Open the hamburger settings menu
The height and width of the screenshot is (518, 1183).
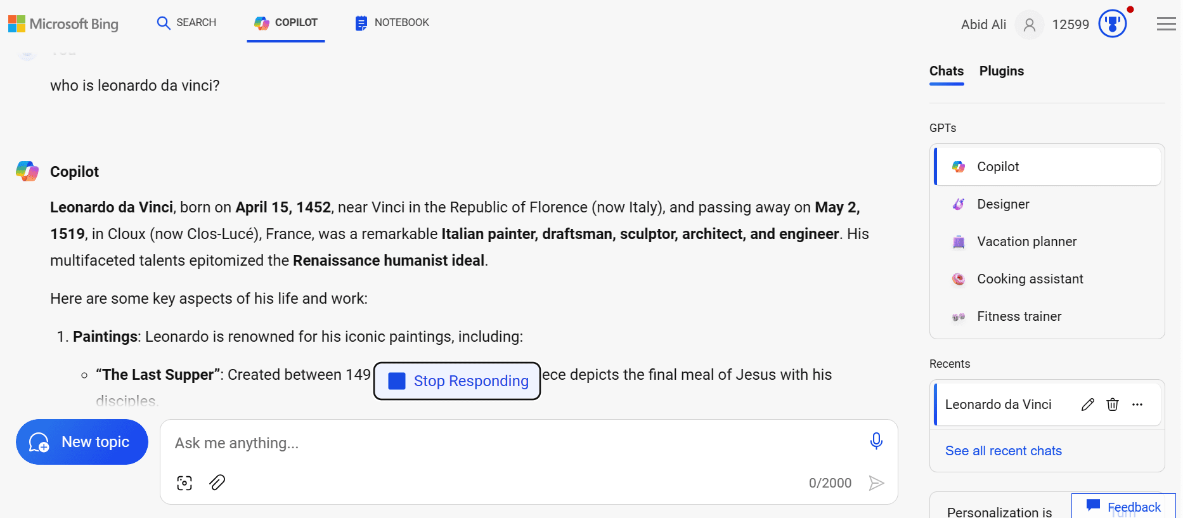click(x=1166, y=24)
